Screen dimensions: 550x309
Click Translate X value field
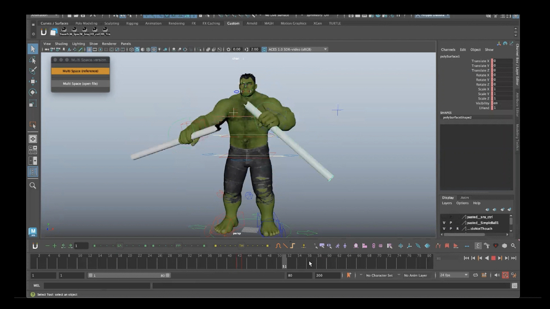(502, 61)
